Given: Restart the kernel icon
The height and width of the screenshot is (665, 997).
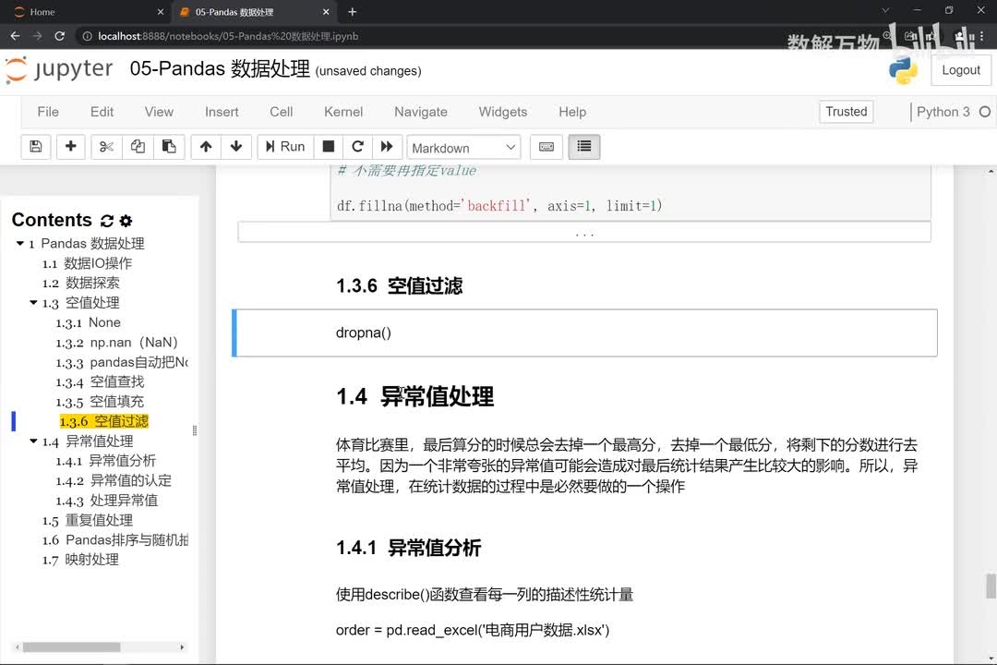Looking at the screenshot, I should pyautogui.click(x=357, y=147).
